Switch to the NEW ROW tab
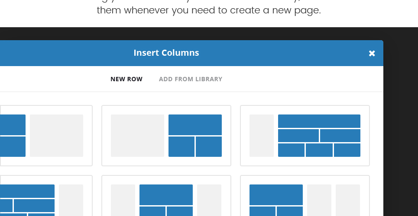 [126, 79]
